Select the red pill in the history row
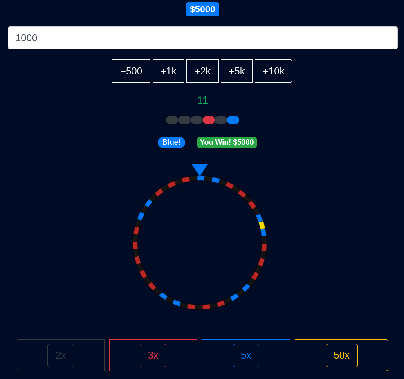404x379 pixels. 209,120
